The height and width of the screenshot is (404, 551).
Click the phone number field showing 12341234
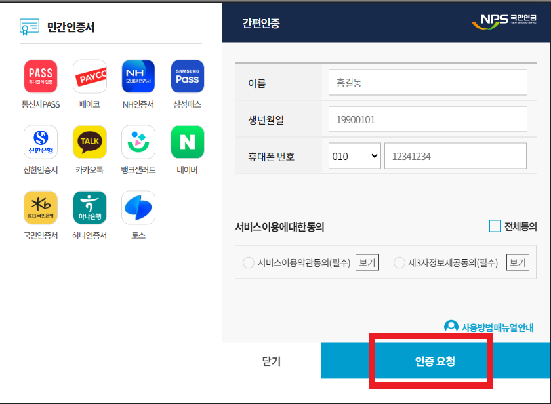(x=455, y=155)
